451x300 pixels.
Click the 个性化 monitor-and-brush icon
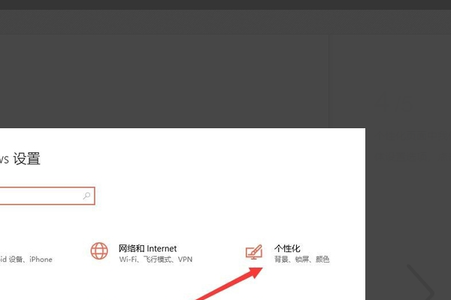click(254, 252)
